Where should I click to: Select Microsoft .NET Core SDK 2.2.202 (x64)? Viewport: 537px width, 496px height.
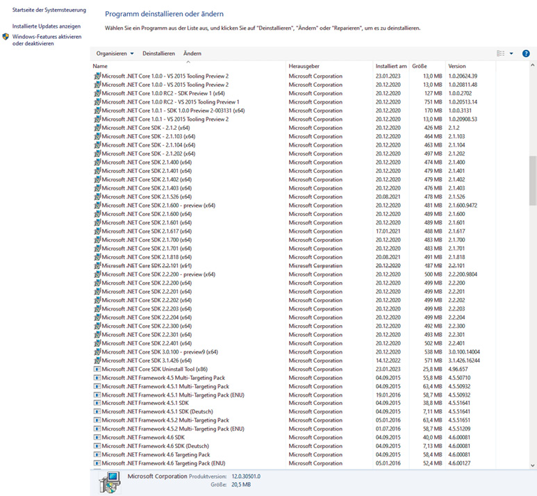pyautogui.click(x=147, y=300)
